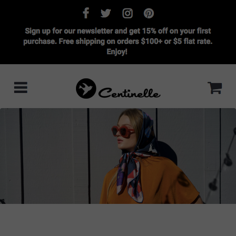236x236 pixels.
Task: Click the string lights at the photo's right edge
Action: [x=223, y=165]
